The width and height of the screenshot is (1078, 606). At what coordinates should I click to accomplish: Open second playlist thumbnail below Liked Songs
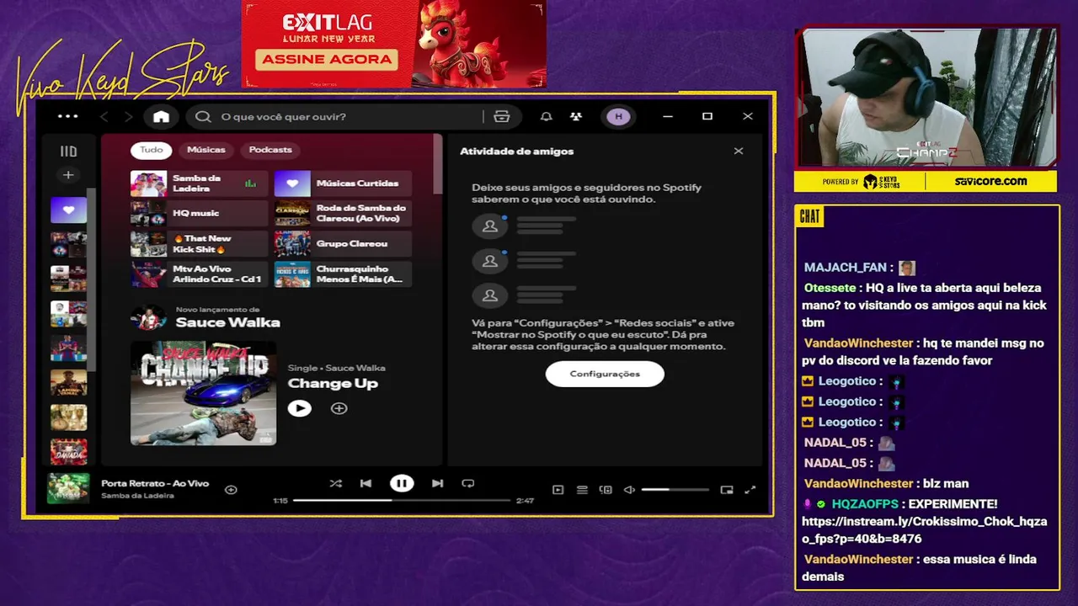tap(68, 278)
